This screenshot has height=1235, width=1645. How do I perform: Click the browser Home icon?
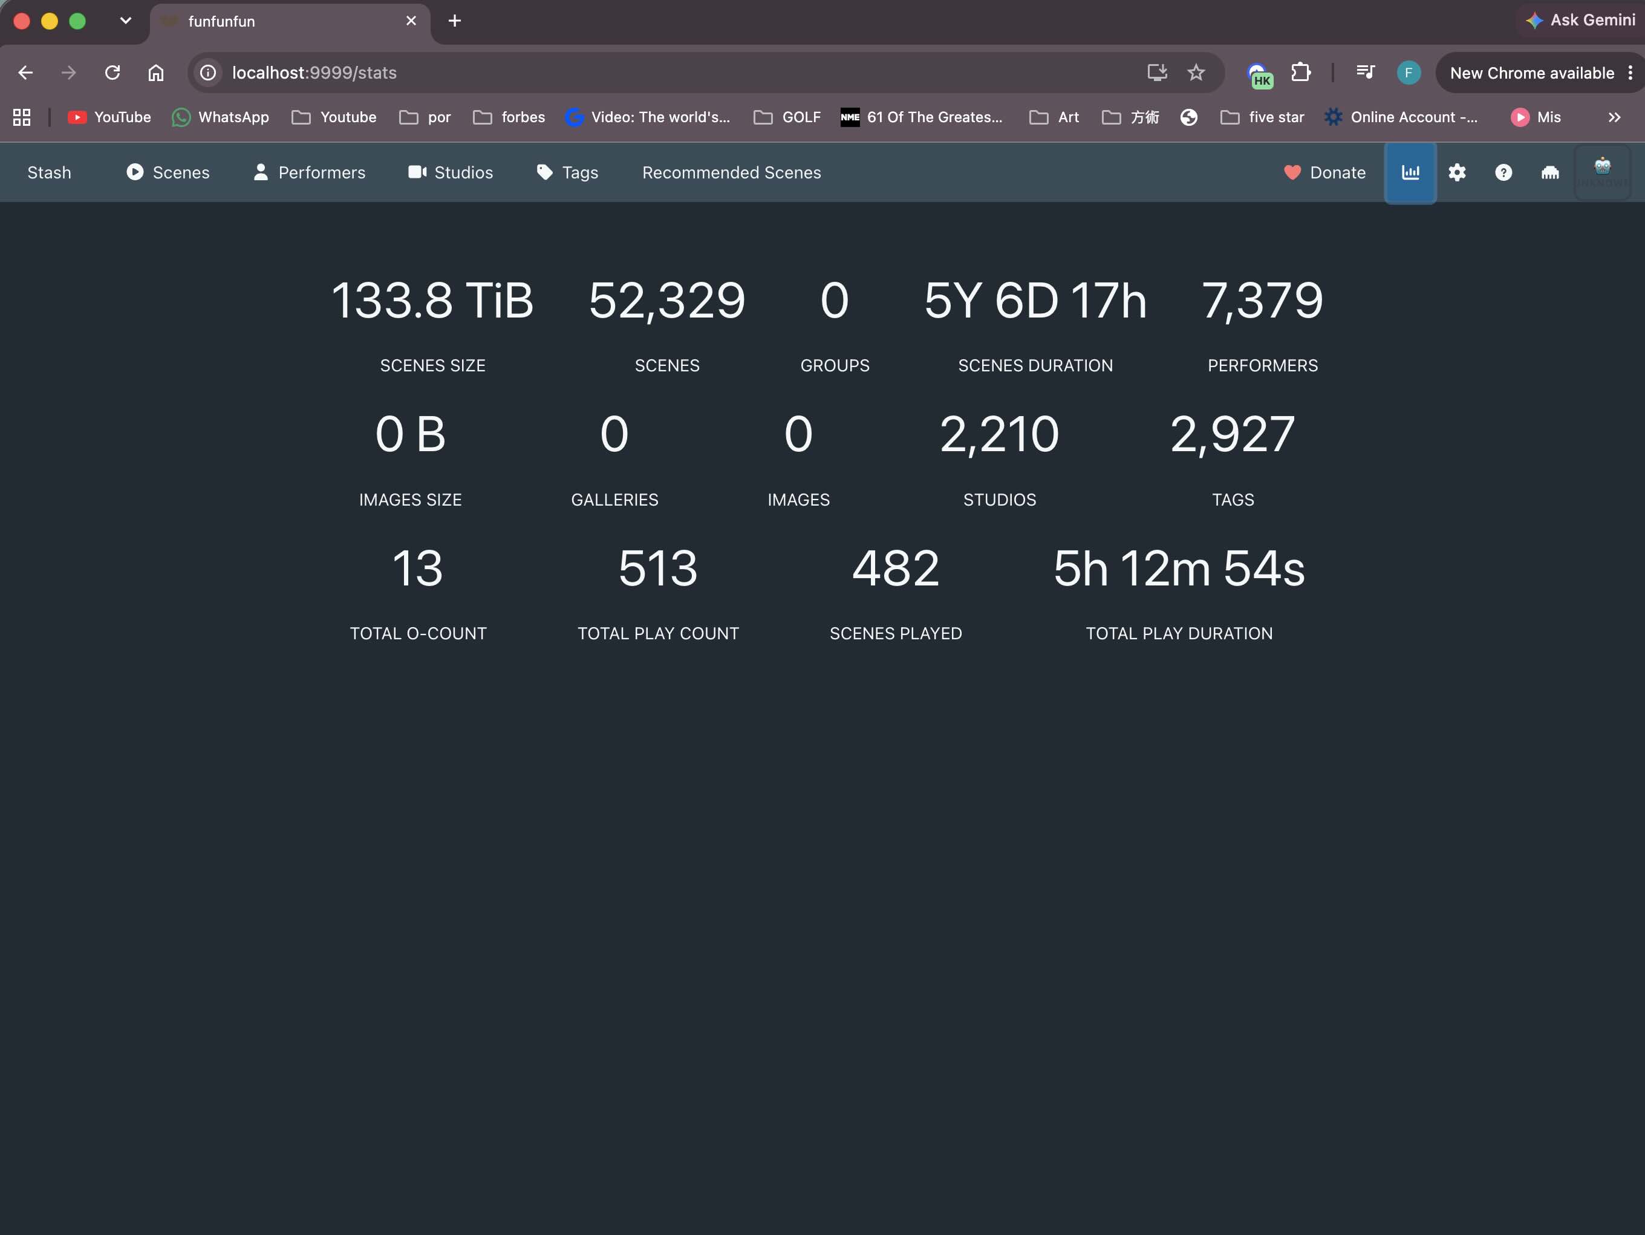[155, 73]
